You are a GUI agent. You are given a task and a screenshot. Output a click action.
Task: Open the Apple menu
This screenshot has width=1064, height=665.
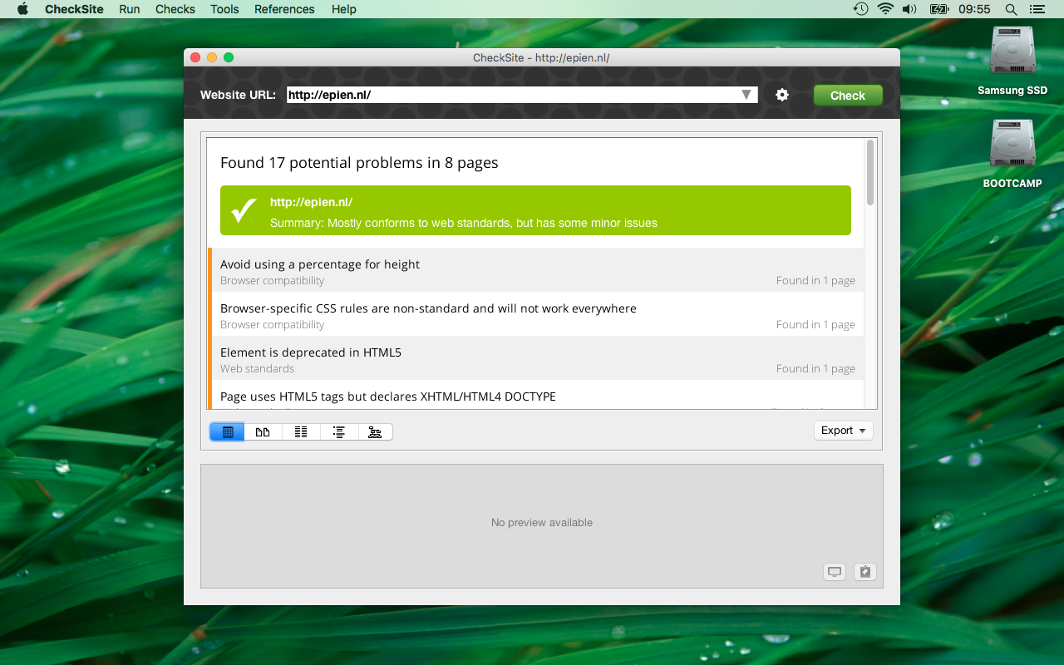[x=22, y=9]
